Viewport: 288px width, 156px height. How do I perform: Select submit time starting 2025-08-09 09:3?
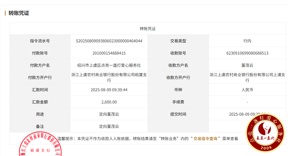(247, 114)
